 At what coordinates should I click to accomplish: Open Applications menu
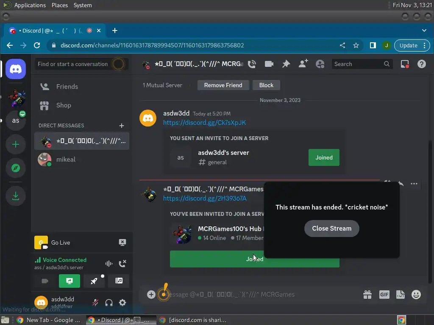30,5
